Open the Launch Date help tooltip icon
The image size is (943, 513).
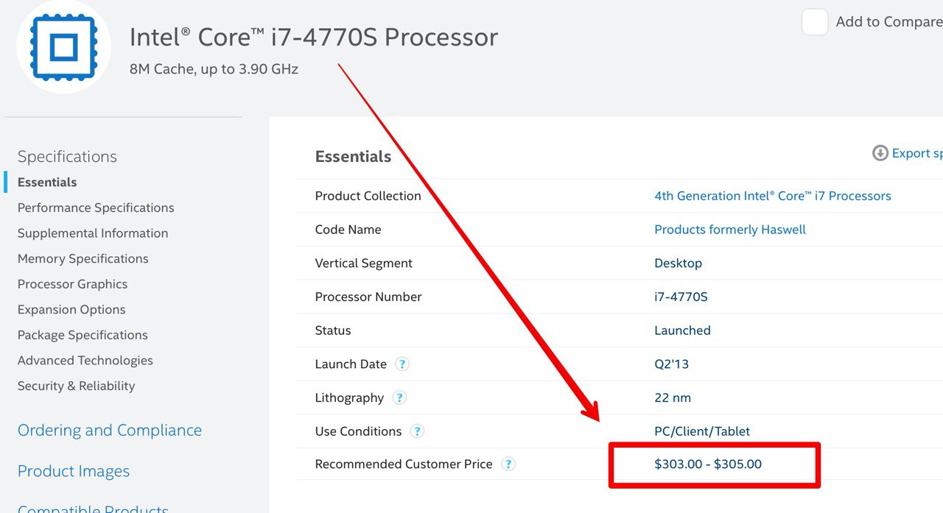[x=402, y=364]
